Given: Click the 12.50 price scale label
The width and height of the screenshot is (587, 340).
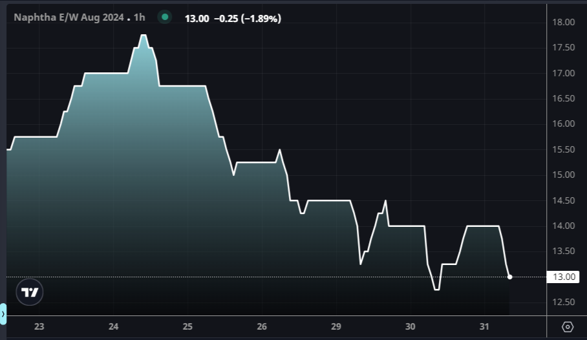Looking at the screenshot, I should 564,302.
